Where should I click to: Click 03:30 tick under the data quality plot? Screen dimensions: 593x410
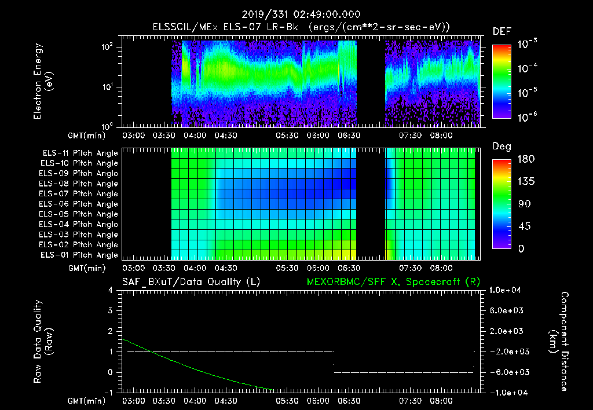(164, 401)
